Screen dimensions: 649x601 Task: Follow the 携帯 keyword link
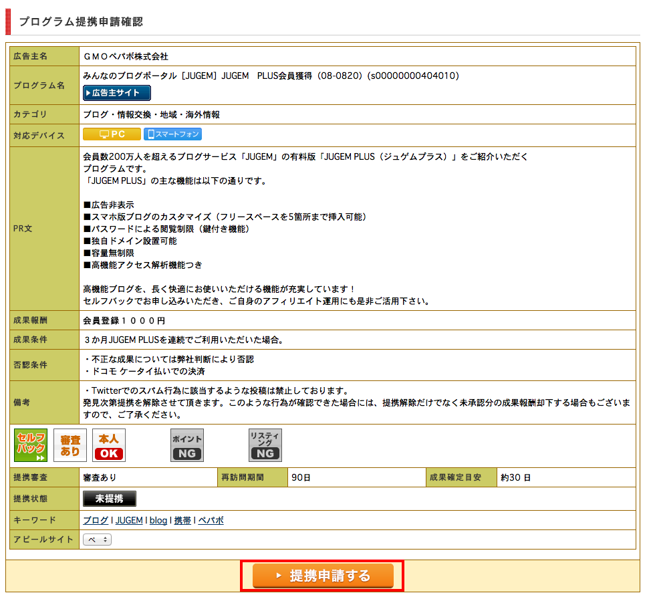pyautogui.click(x=182, y=520)
